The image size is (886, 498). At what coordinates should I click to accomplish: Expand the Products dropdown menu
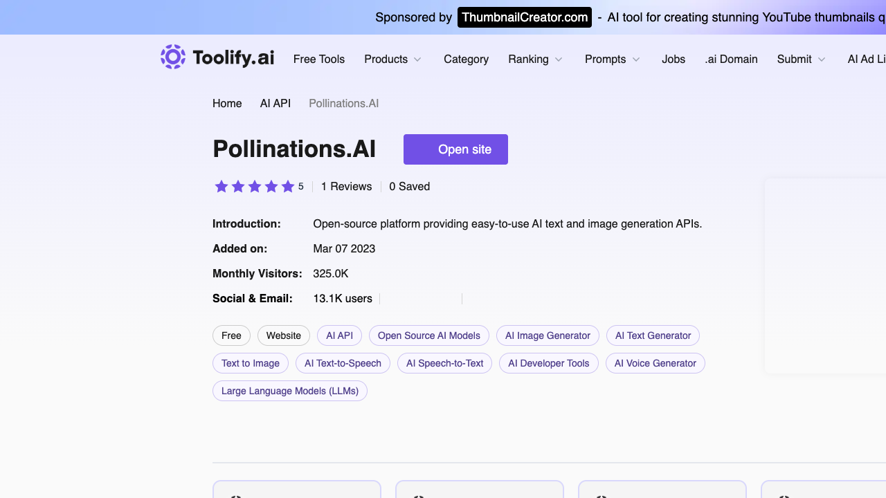click(x=393, y=59)
